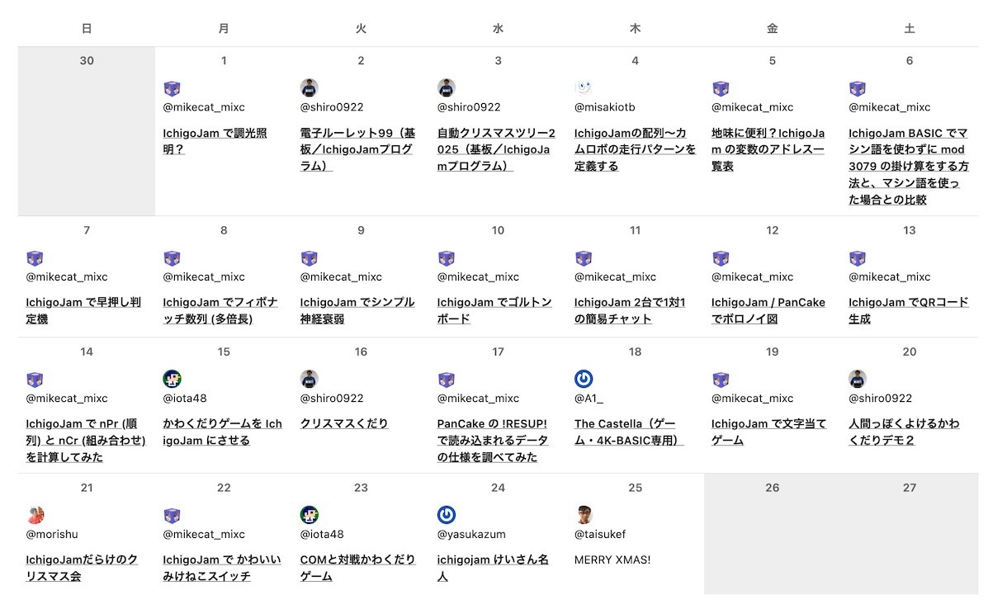Click shiro0922 avatar on day 2
This screenshot has width=1007, height=609.
(309, 88)
